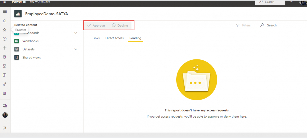Viewport: 307px width, 138px height.
Task: Switch to the Links tab
Action: click(96, 38)
